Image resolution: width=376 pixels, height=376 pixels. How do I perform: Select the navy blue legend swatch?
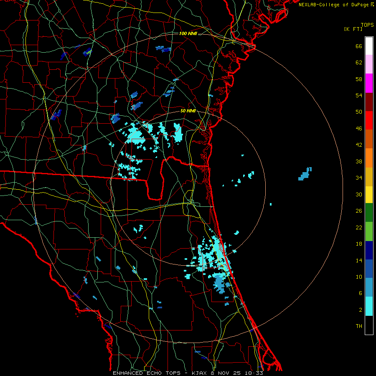(369, 250)
